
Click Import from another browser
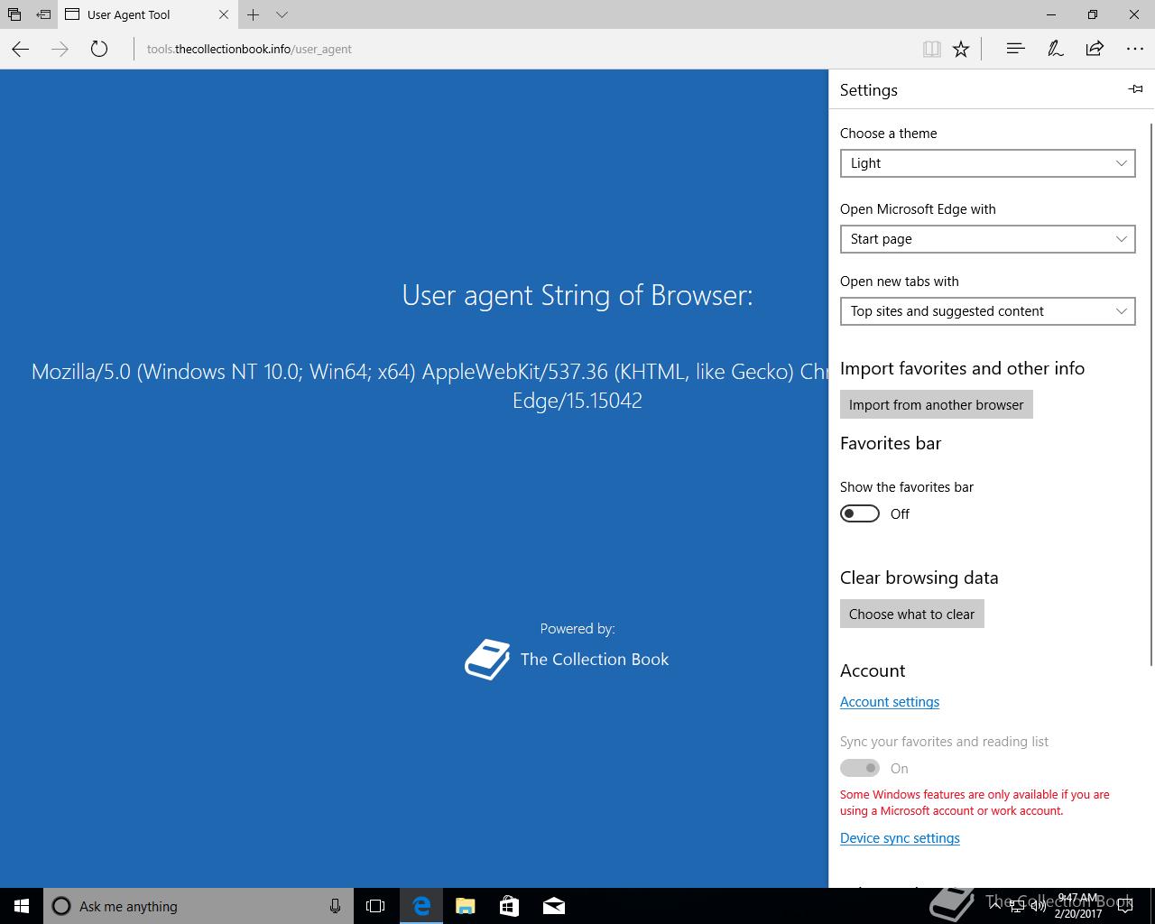point(936,404)
